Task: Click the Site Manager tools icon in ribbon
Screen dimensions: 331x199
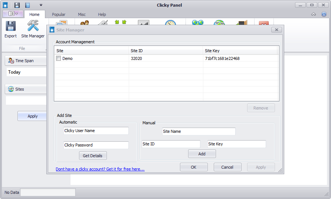Action: coord(33,26)
